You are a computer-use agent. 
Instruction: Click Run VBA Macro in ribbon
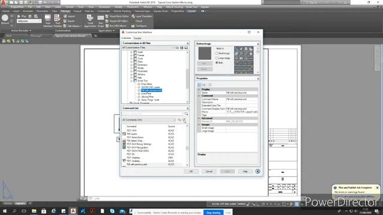click(x=115, y=26)
